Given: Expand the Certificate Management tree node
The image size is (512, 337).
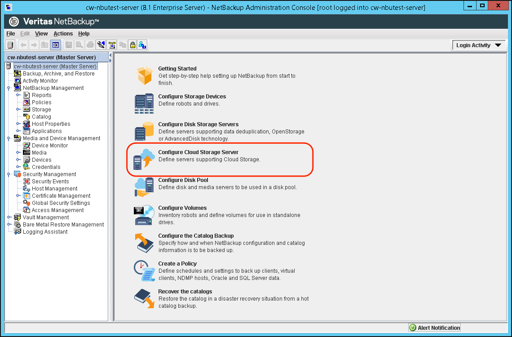Looking at the screenshot, I should click(18, 195).
